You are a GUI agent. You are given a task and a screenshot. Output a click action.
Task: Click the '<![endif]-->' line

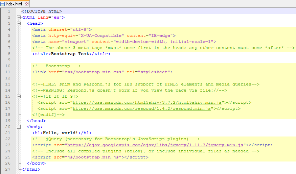48,115
